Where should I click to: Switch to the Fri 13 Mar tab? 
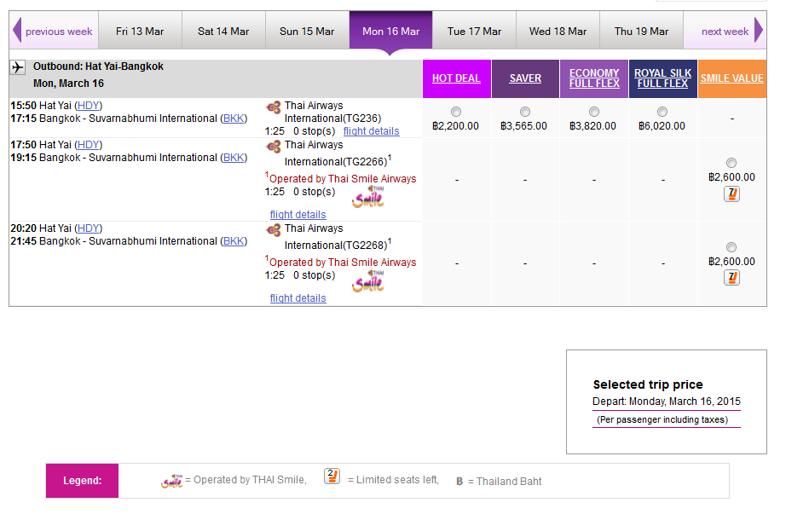140,32
